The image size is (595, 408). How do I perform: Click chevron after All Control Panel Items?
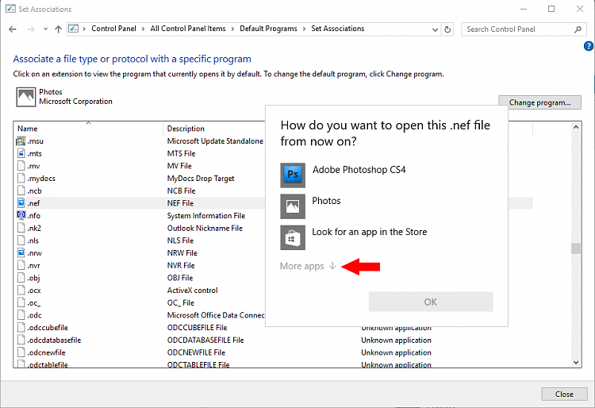pyautogui.click(x=232, y=29)
